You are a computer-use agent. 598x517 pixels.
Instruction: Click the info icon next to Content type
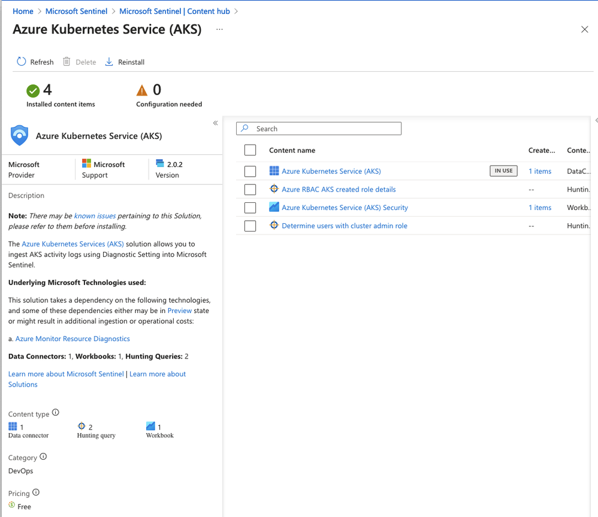pos(56,412)
